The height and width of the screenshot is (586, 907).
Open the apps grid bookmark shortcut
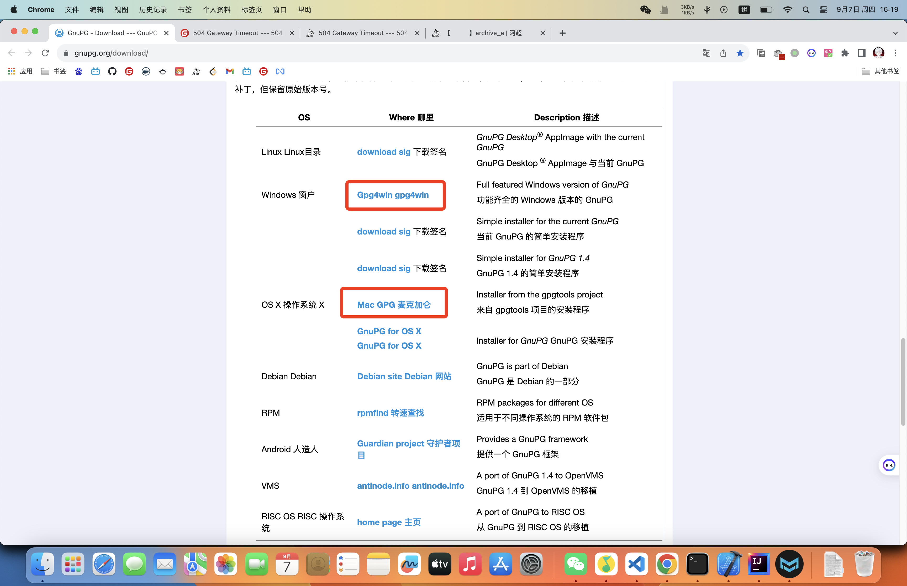[x=12, y=71]
